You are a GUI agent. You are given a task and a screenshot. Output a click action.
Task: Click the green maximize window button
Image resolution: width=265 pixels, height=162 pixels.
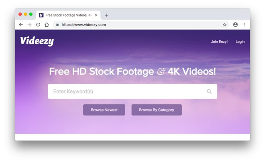[x=31, y=14]
